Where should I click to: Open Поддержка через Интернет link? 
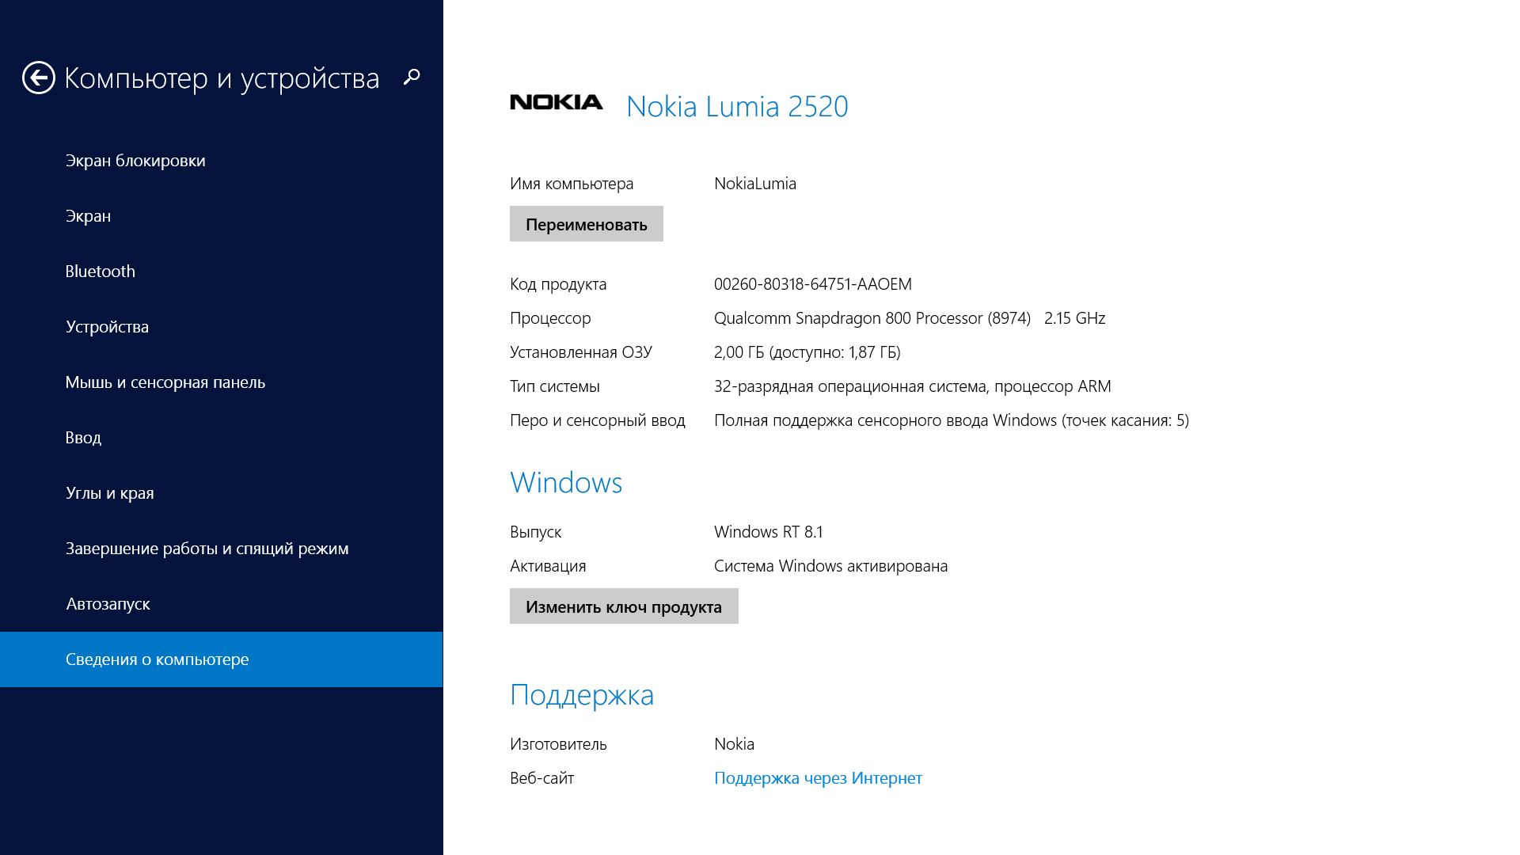[818, 778]
